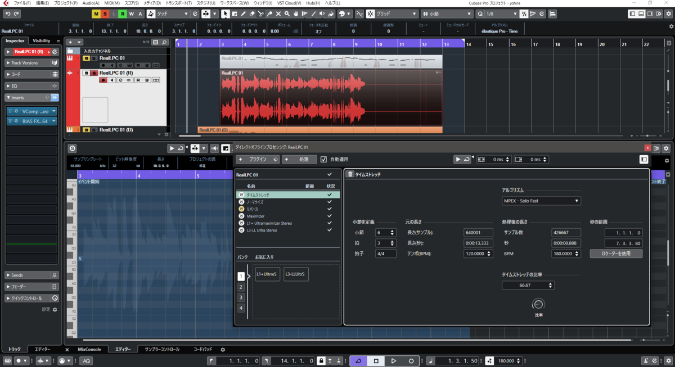Open the アルゴリズム MPEX - Solo Fast dropdown
Screen dimensions: 675x367
coord(541,201)
